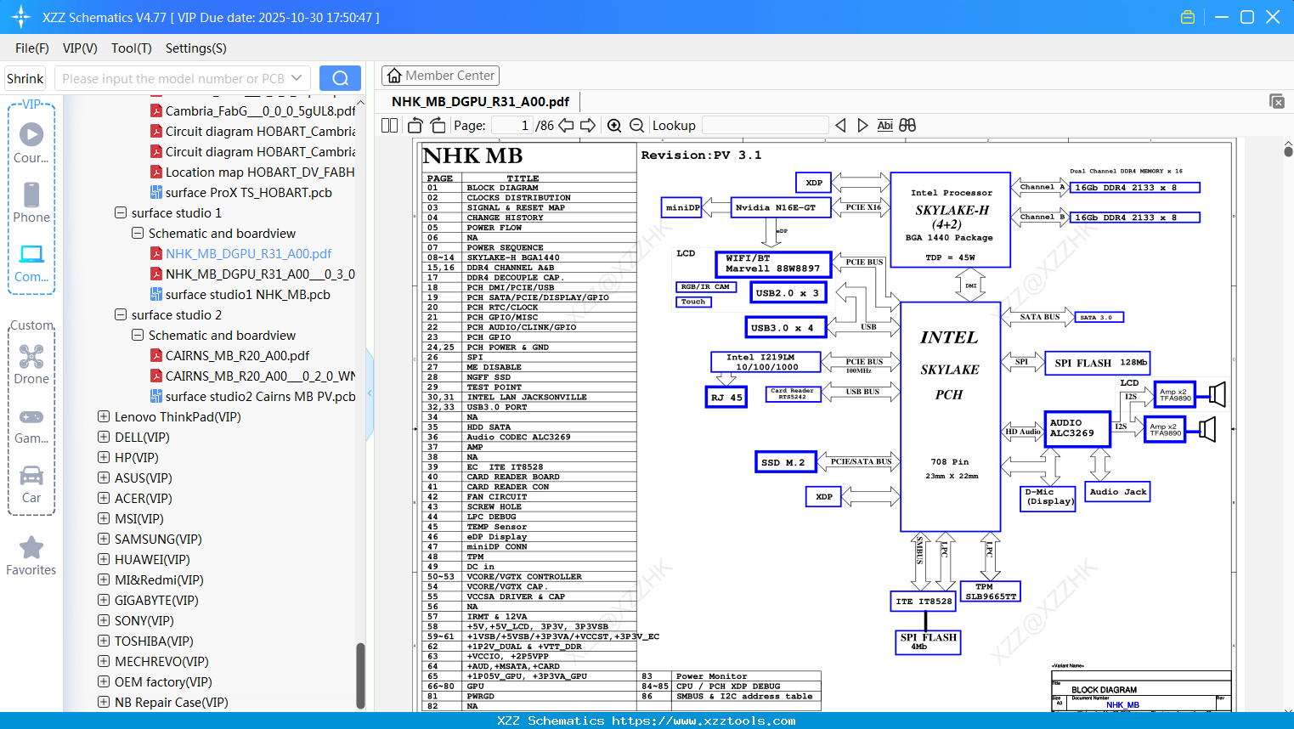Collapse the surface studio 2 node
Screen dimensions: 1294x729
coord(121,314)
